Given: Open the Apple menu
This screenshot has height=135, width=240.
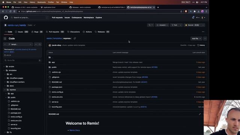Looking at the screenshot, I should (x=3, y=2).
